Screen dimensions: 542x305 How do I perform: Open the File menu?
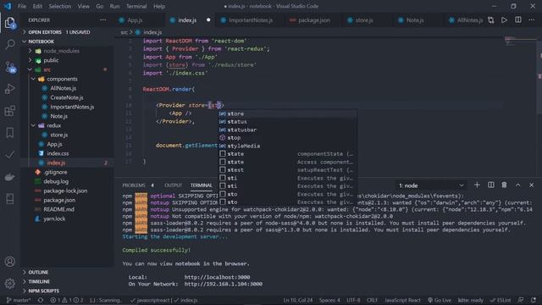tap(22, 6)
